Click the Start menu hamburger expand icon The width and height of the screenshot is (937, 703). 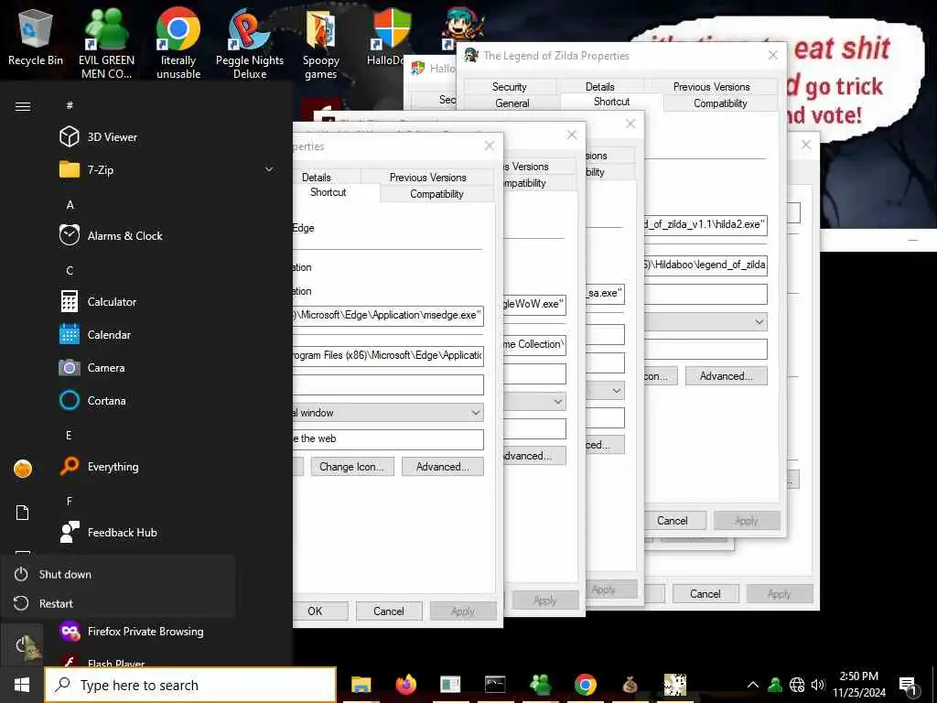23,106
